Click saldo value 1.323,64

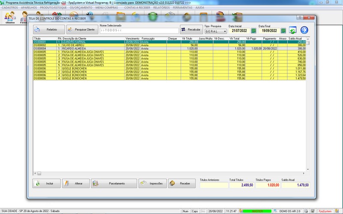pyautogui.click(x=301, y=75)
